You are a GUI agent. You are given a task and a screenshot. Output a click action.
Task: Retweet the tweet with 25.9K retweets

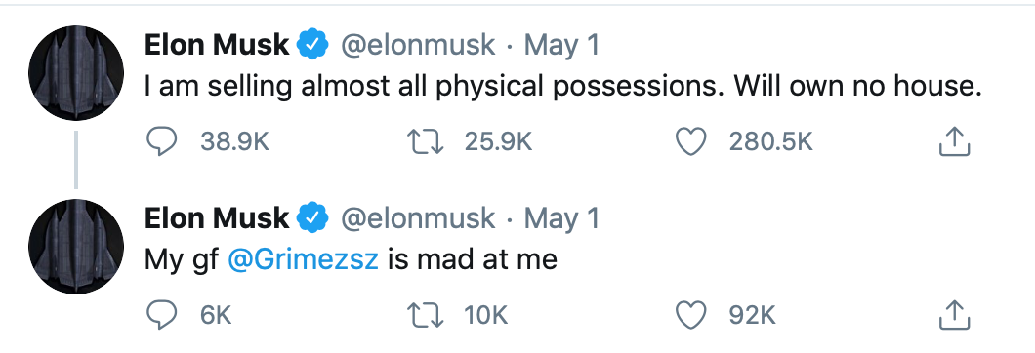coord(426,141)
